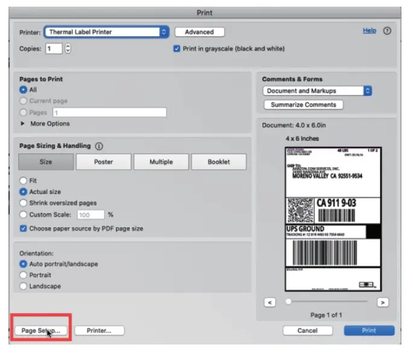Click the Printer... button

coord(99,331)
